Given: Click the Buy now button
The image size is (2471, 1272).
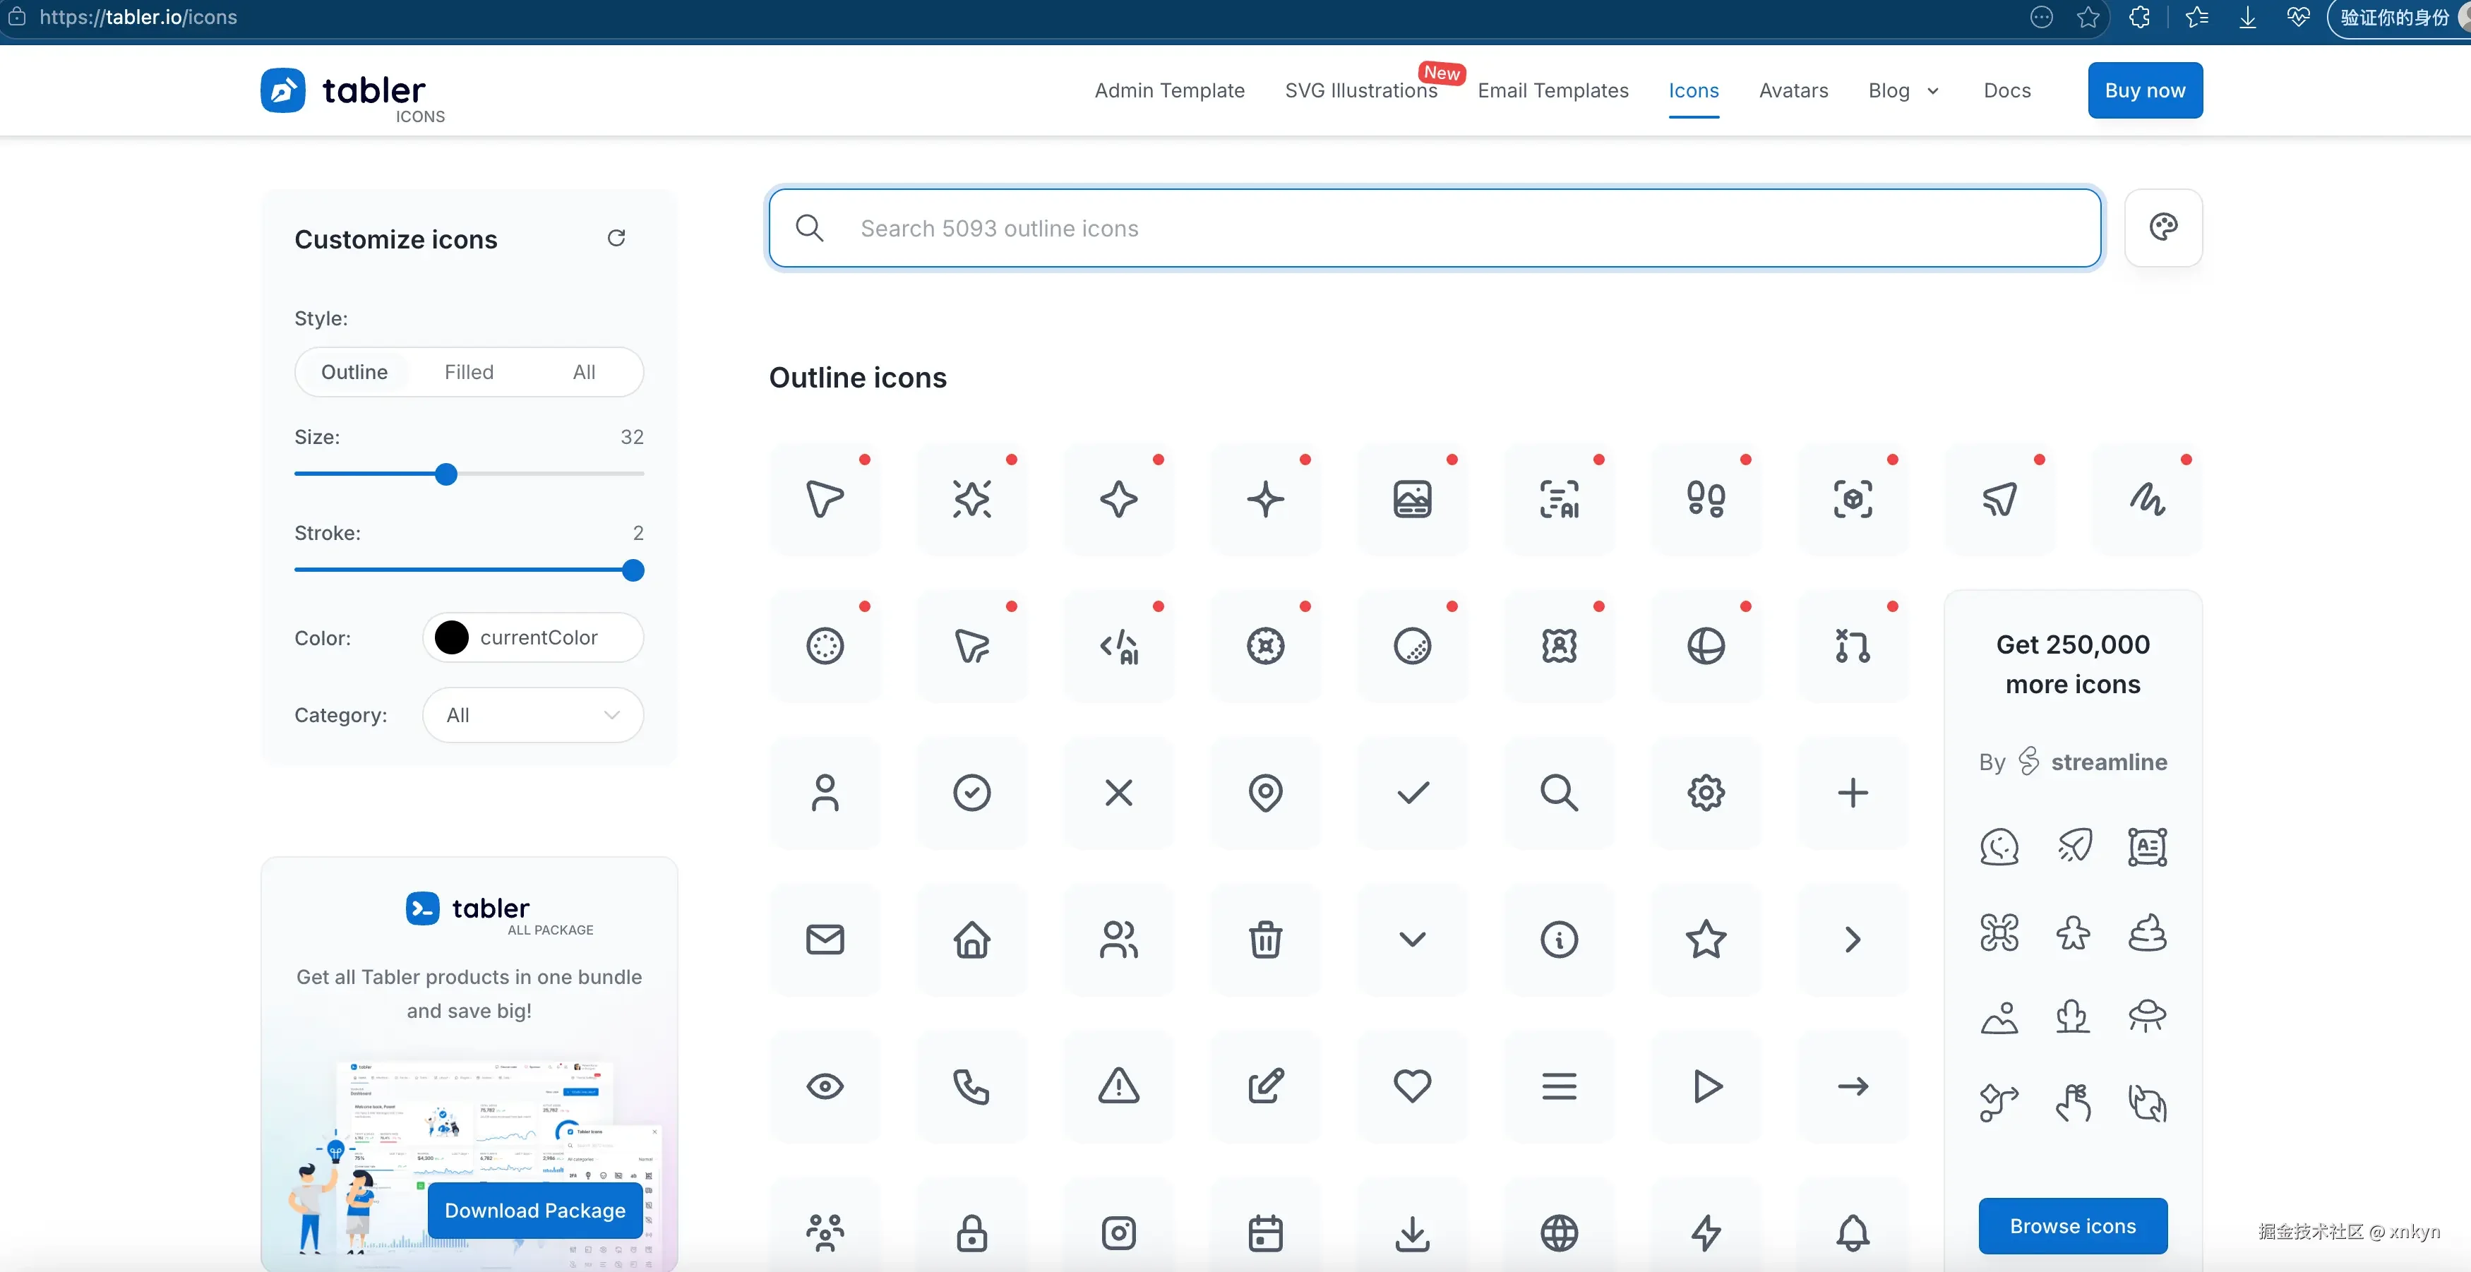Looking at the screenshot, I should [x=2145, y=90].
